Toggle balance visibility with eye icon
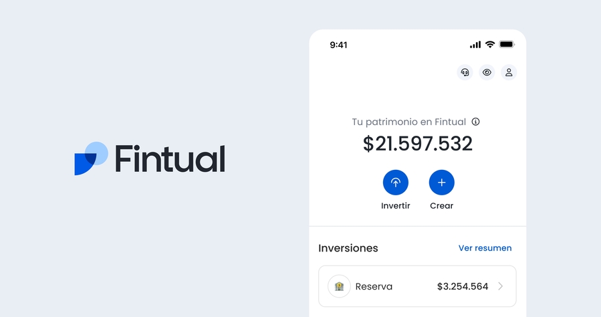Image resolution: width=601 pixels, height=317 pixels. 487,72
